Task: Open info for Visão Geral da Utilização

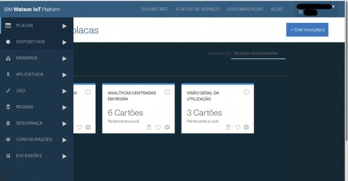Action: (246, 92)
